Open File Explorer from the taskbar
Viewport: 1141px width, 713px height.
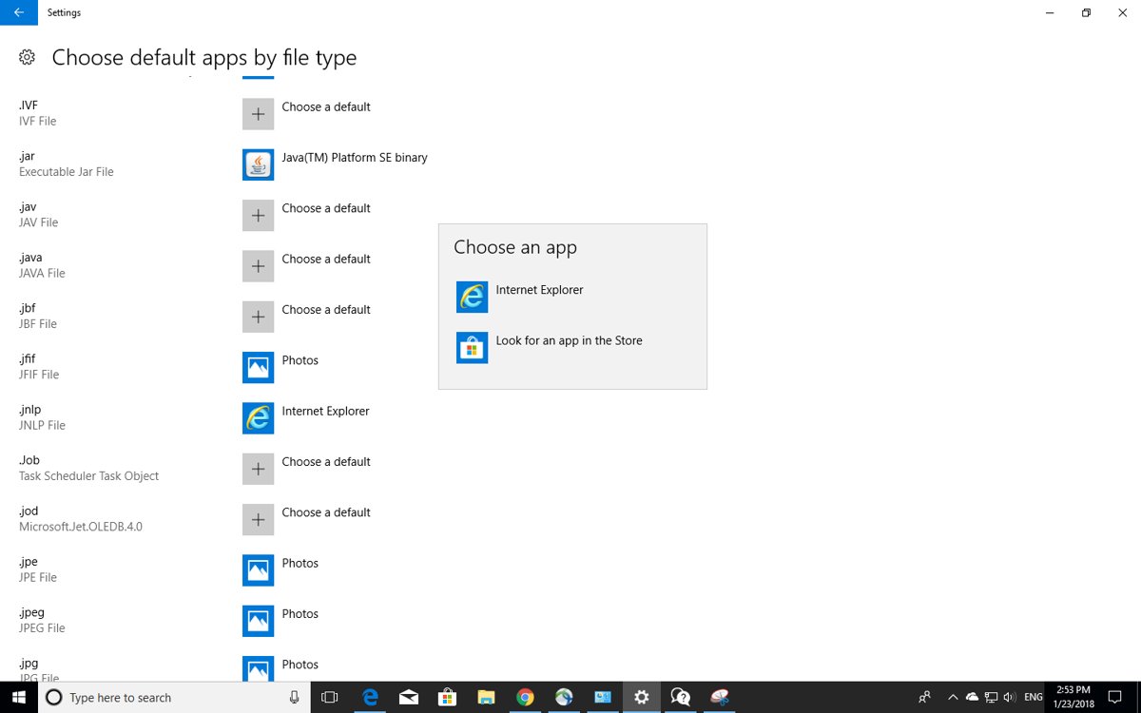tap(486, 698)
